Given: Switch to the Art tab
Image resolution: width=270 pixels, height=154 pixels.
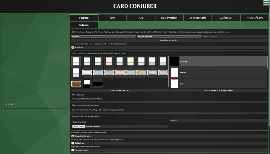Looking at the screenshot, I should [141, 18].
